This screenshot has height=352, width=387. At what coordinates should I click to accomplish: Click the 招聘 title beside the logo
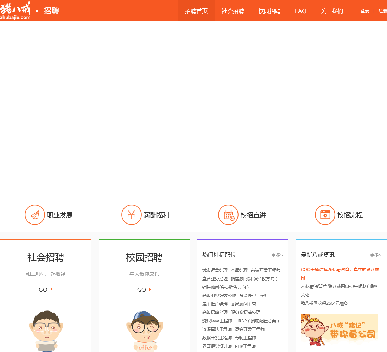51,11
